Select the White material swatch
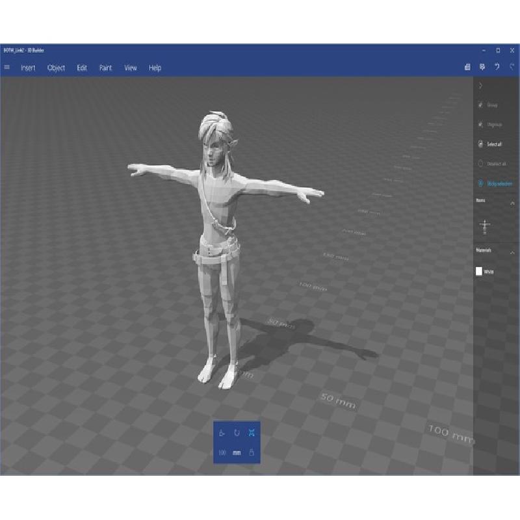520x520 pixels. pyautogui.click(x=479, y=271)
